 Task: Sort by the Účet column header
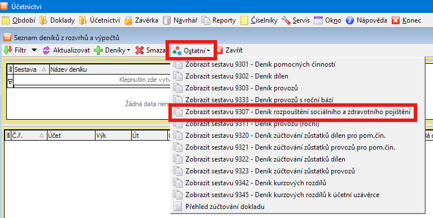(71, 135)
